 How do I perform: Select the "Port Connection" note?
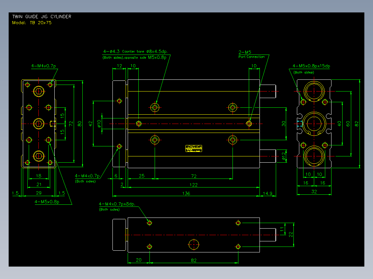pos(252,57)
